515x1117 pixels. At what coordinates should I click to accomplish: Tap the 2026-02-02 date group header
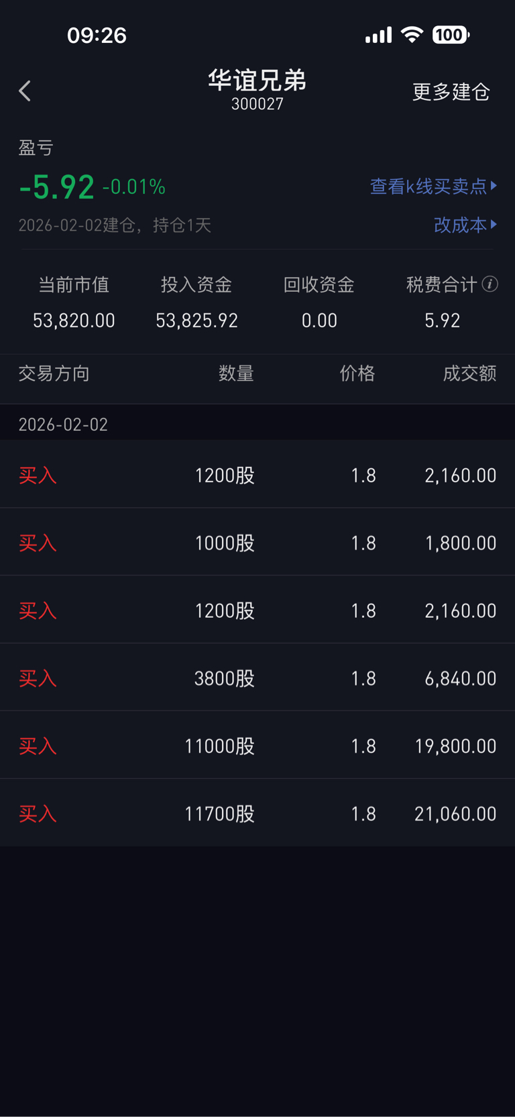pyautogui.click(x=63, y=425)
